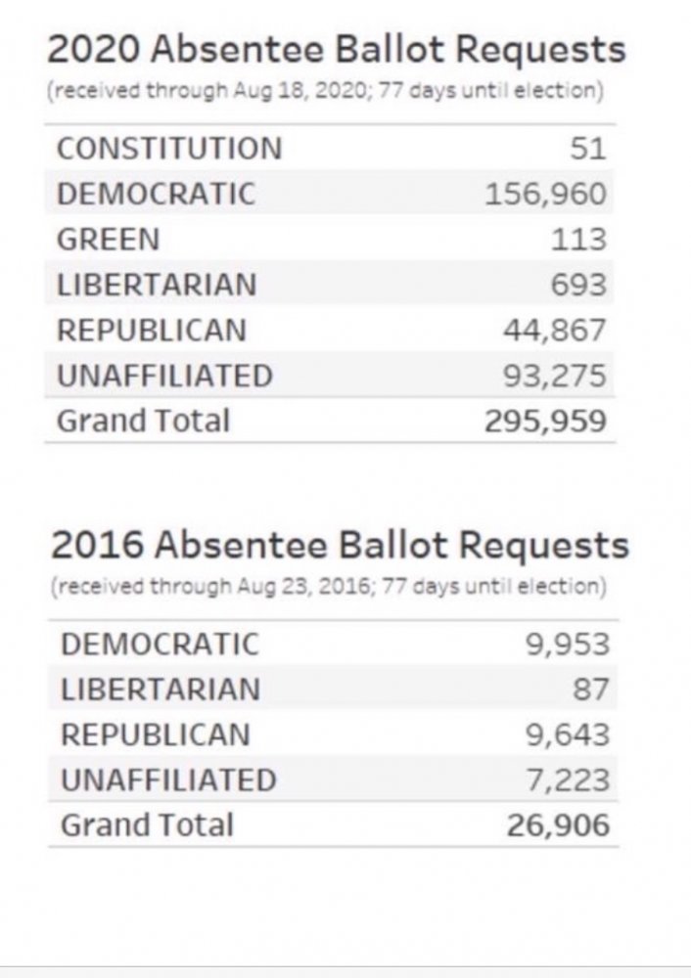Screen dimensions: 691x978
Task: Click the 2020 grand total 295,959
Action: click(546, 421)
